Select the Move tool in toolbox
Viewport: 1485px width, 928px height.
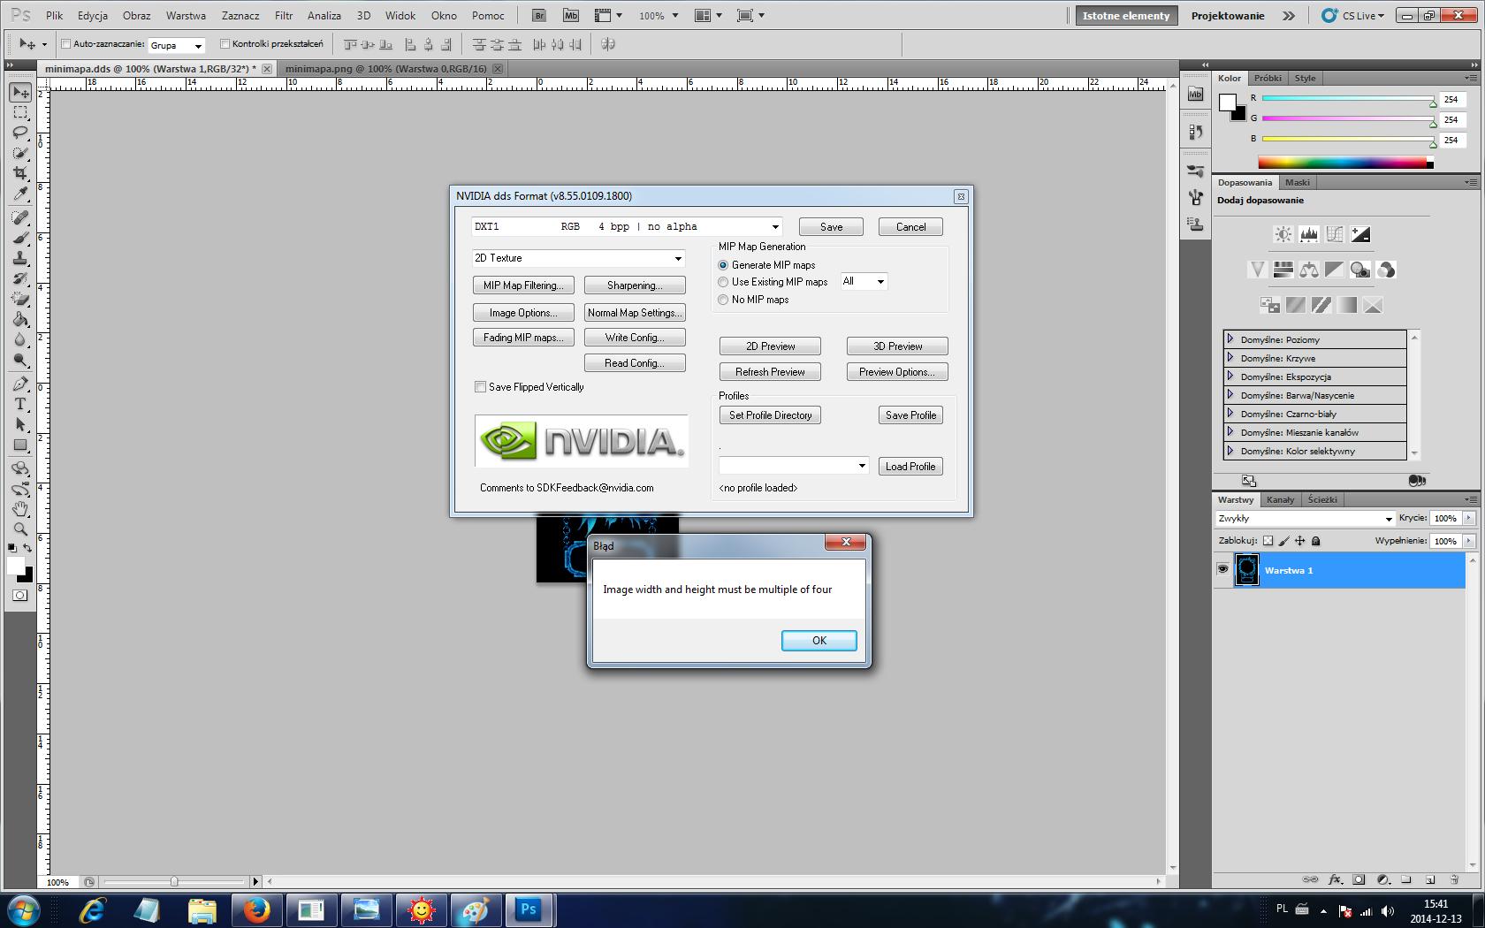click(20, 93)
